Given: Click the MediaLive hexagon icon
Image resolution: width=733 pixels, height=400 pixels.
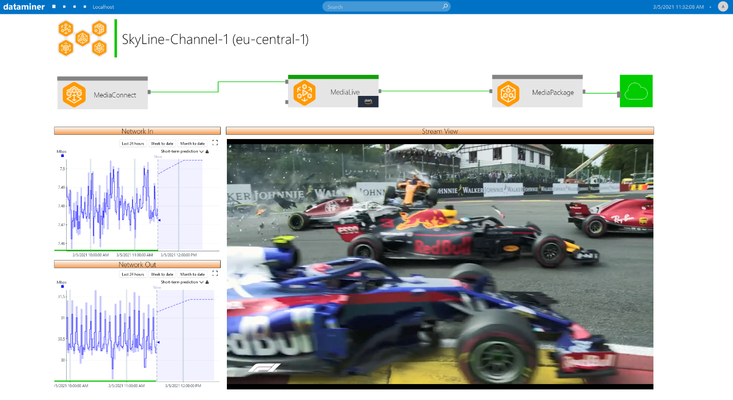Looking at the screenshot, I should (x=304, y=92).
